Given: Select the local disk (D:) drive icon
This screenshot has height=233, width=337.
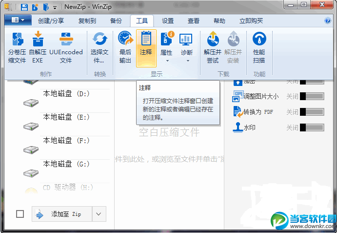Looking at the screenshot, I should point(31,103).
